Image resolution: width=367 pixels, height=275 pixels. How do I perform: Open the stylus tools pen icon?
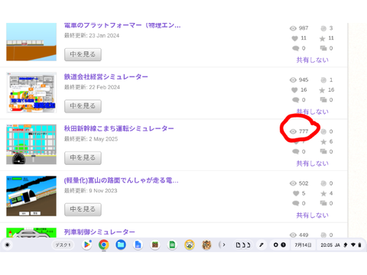261,245
